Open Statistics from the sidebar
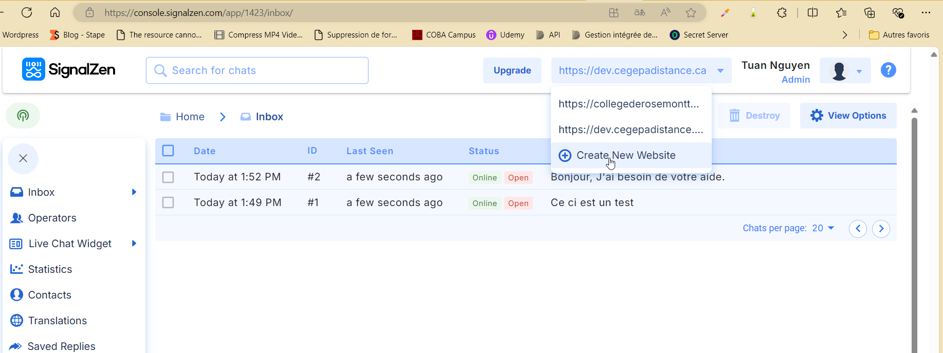This screenshot has width=943, height=353. tap(50, 269)
